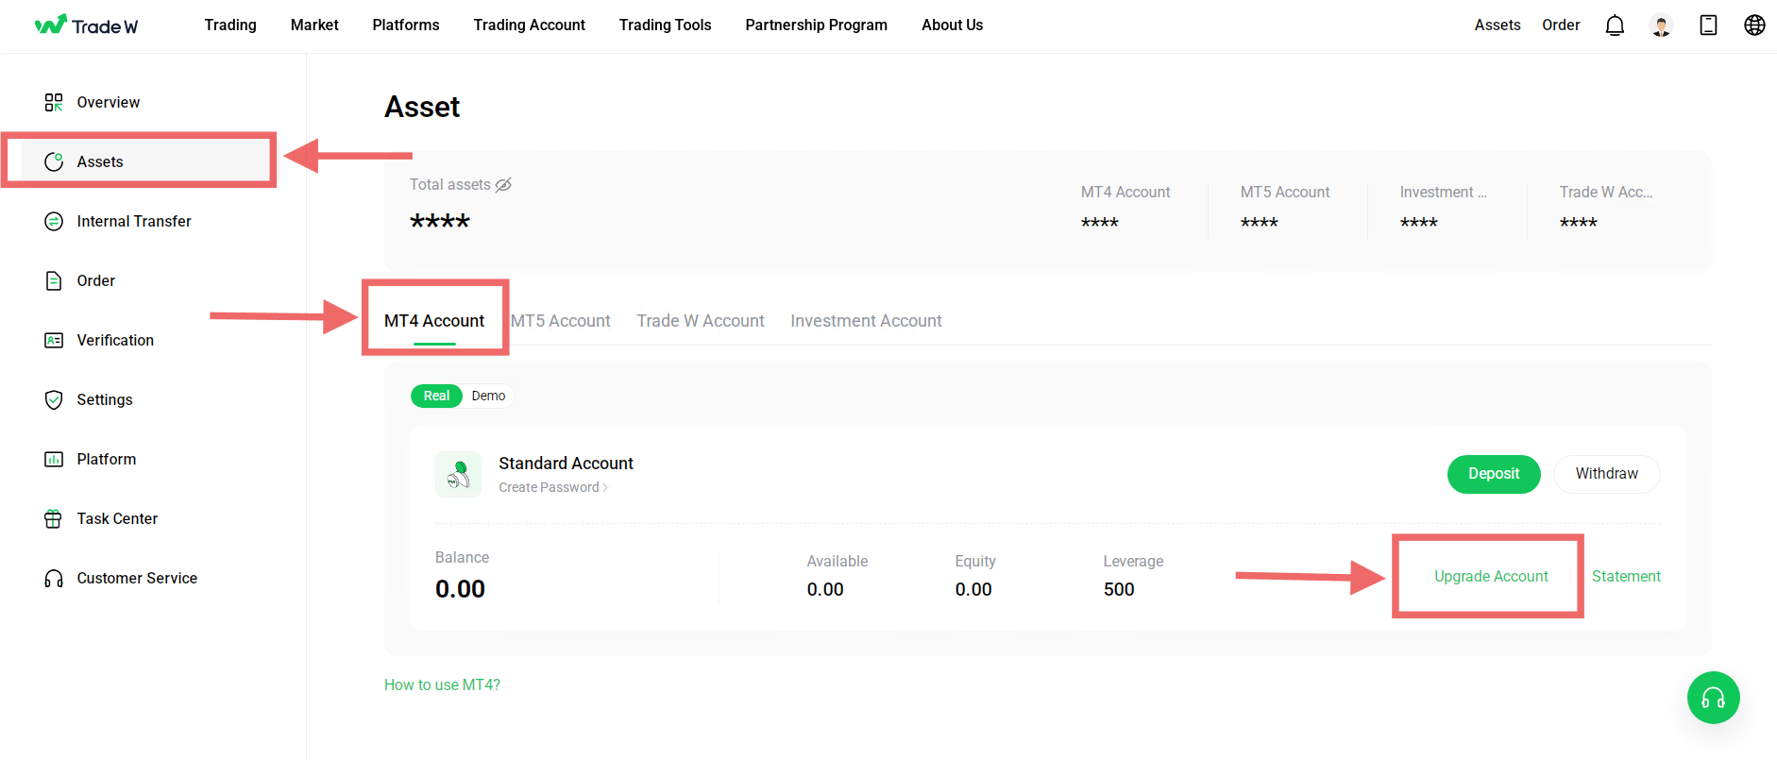This screenshot has height=760, width=1777.
Task: Select the MT4 Account tab
Action: click(x=434, y=321)
